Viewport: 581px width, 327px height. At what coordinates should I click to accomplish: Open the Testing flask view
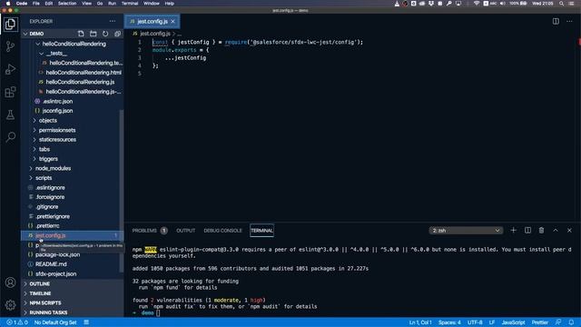[x=10, y=114]
